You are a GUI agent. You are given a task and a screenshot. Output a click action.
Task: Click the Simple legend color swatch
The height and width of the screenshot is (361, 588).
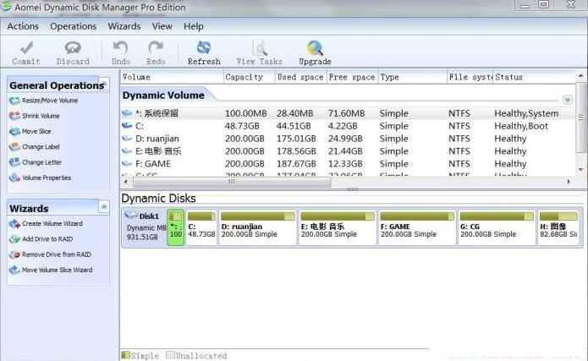126,354
